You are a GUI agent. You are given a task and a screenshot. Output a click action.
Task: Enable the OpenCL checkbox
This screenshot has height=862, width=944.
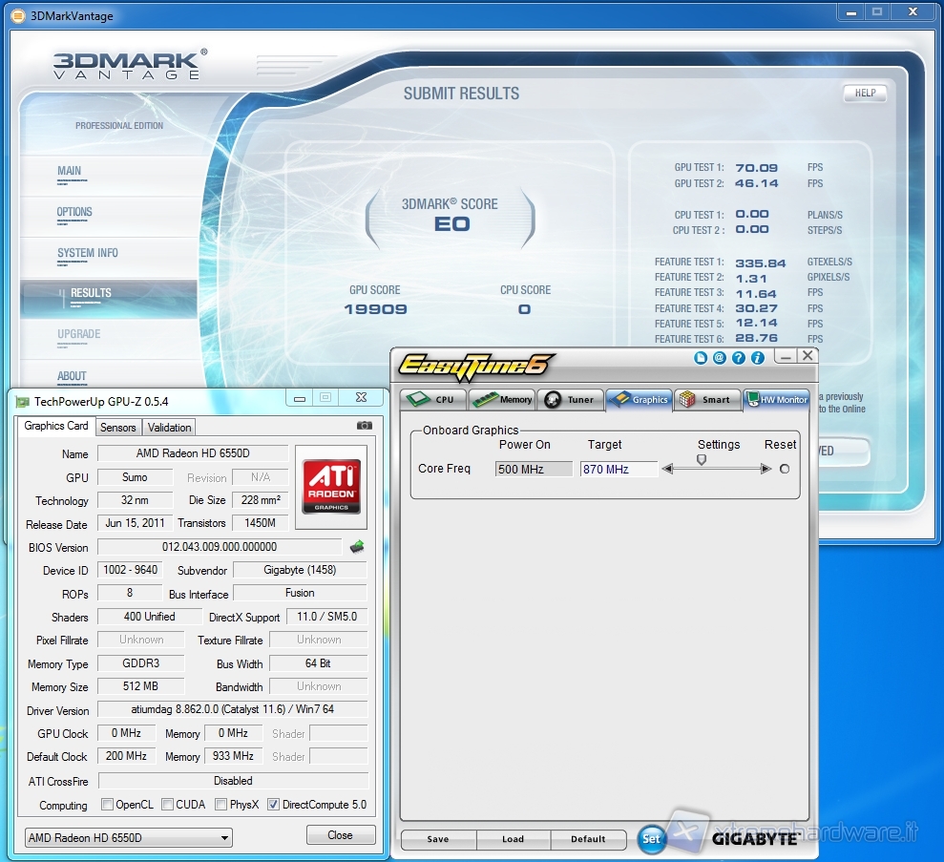tap(107, 805)
